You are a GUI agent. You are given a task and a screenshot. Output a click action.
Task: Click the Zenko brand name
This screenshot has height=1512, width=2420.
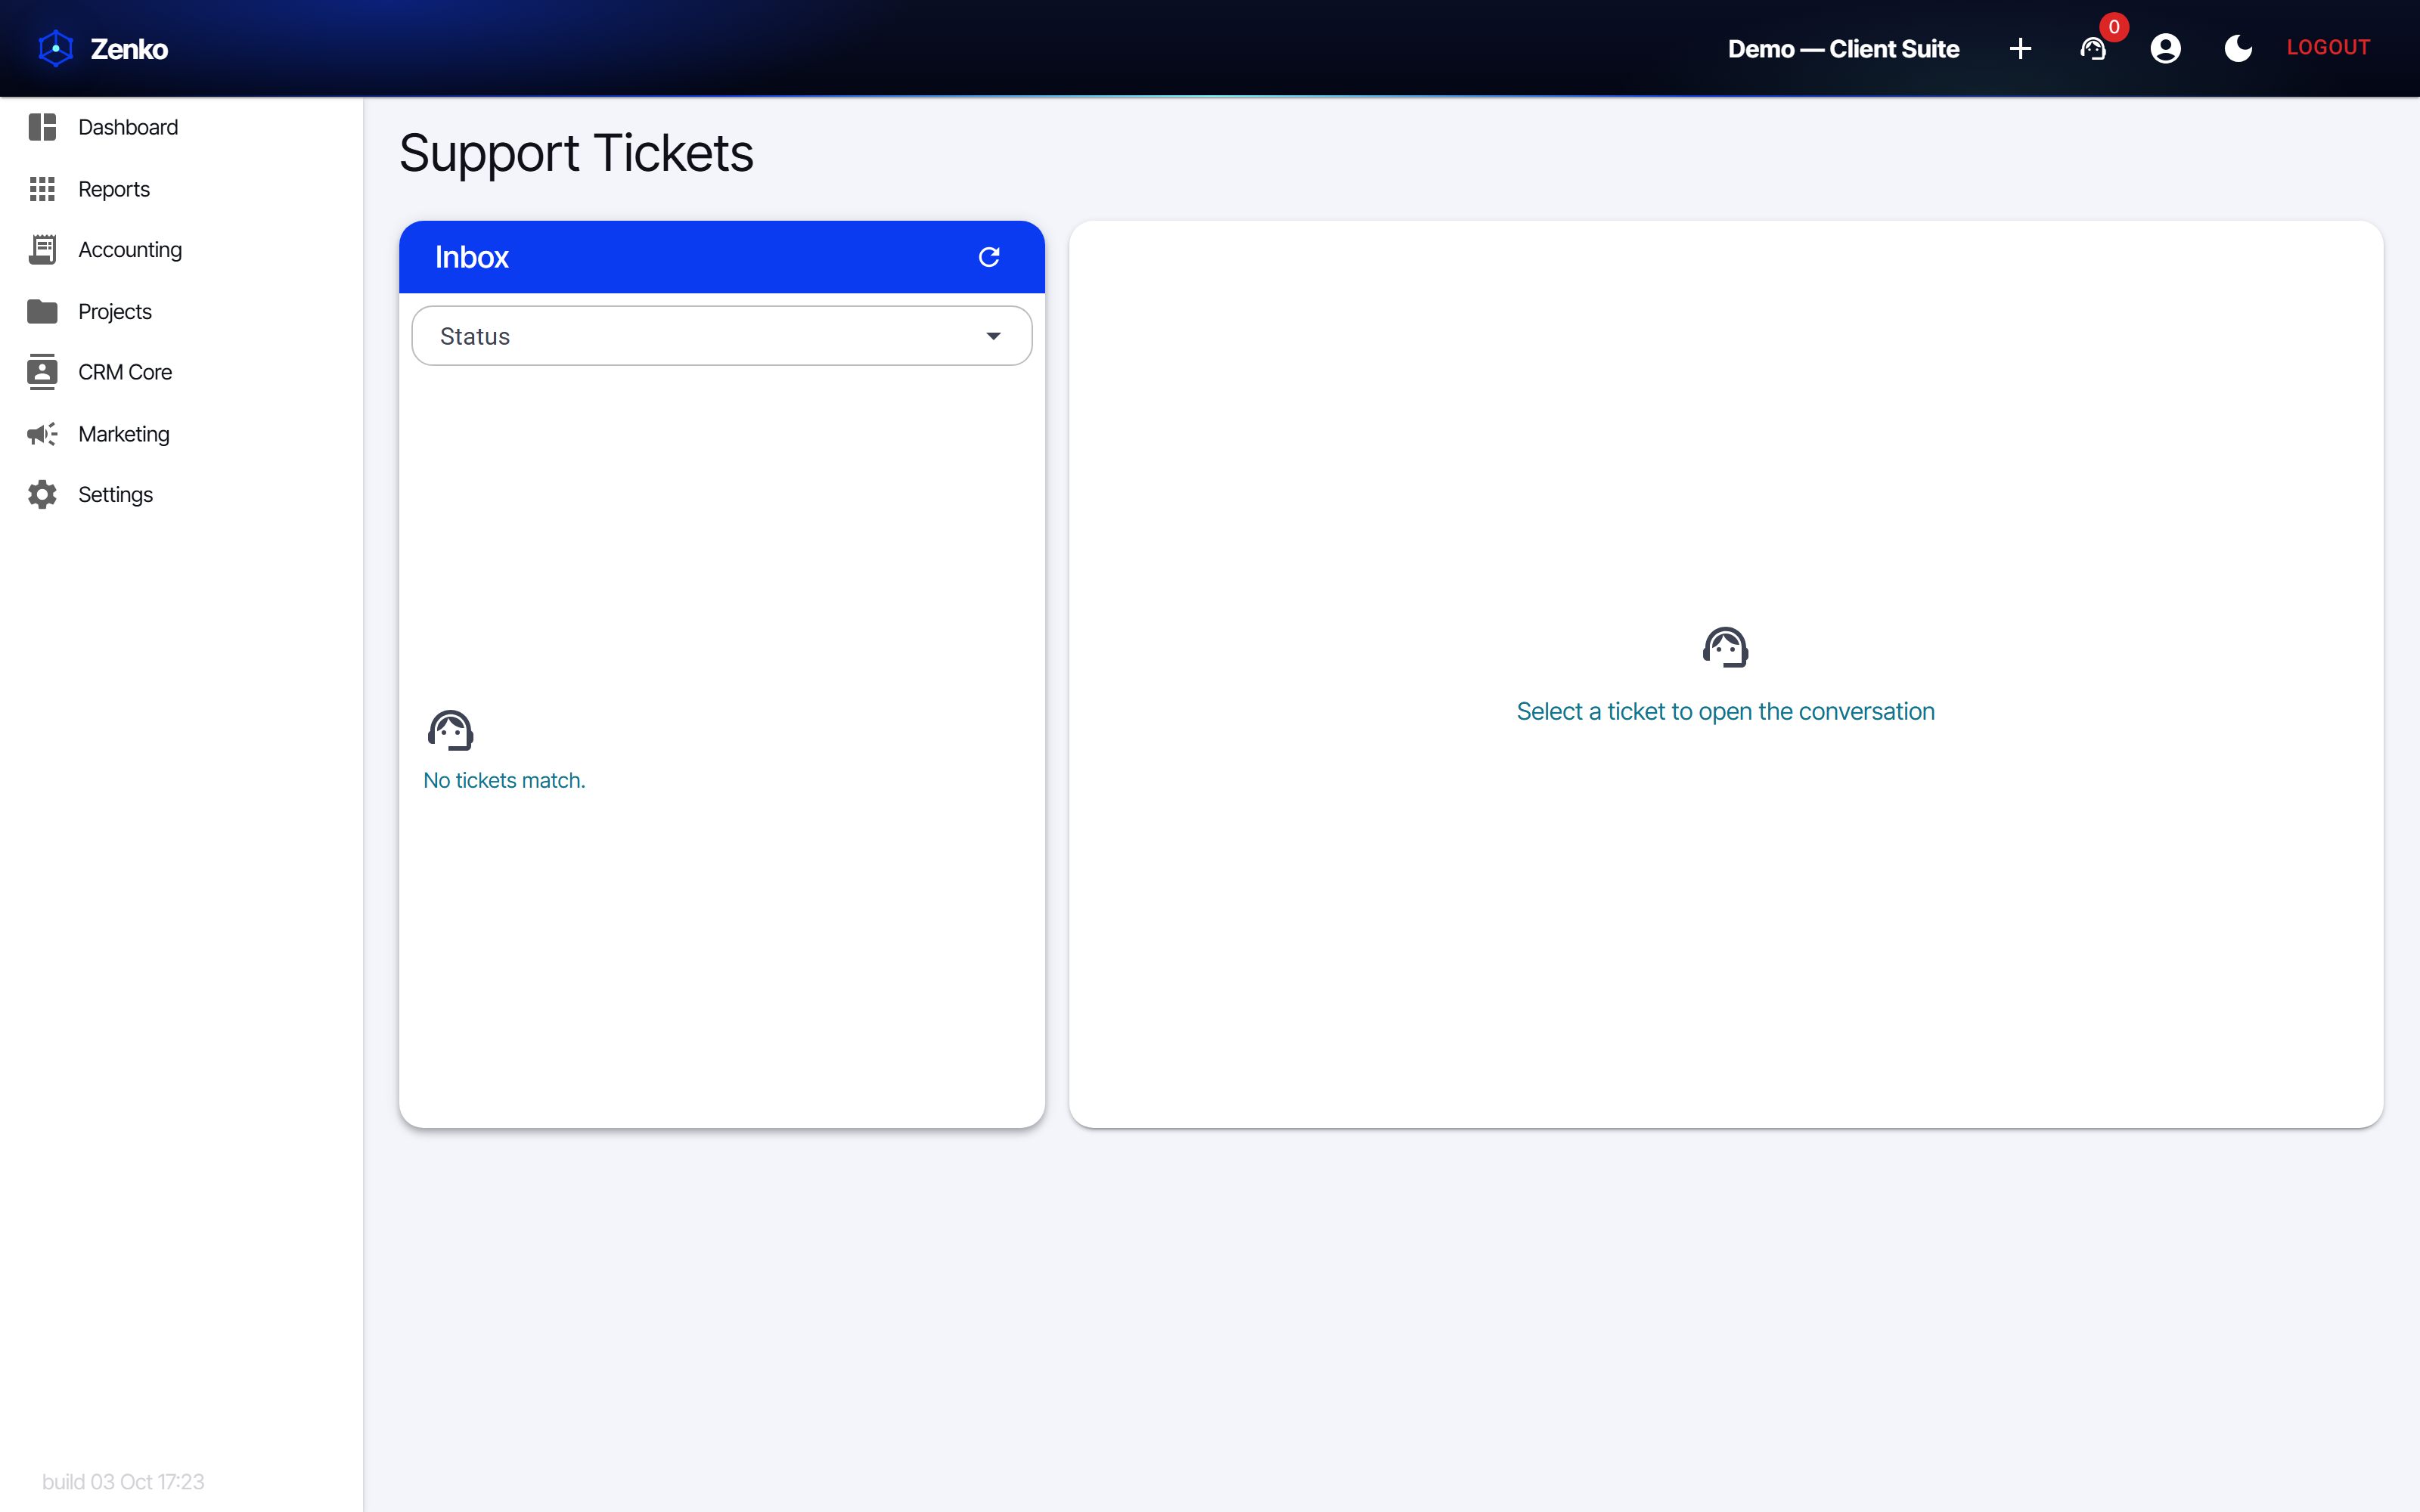[129, 49]
